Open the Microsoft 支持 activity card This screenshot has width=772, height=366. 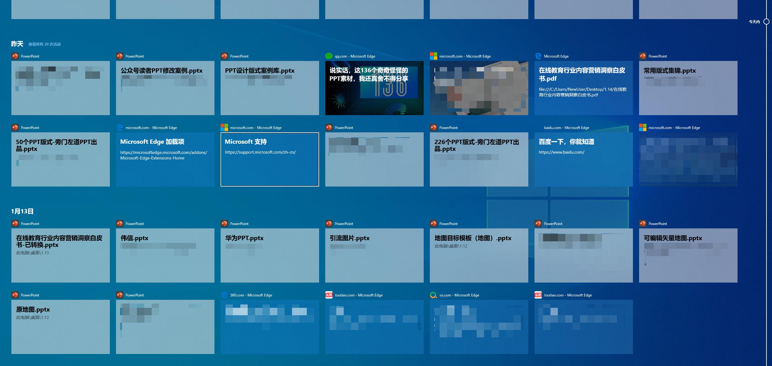coord(270,159)
